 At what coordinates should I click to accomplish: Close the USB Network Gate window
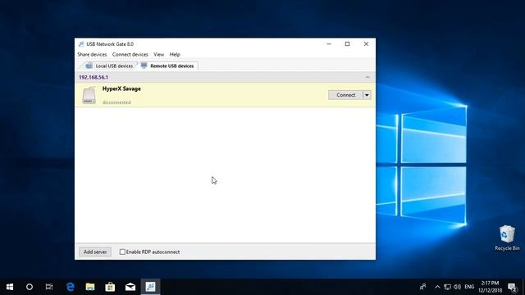[x=366, y=43]
